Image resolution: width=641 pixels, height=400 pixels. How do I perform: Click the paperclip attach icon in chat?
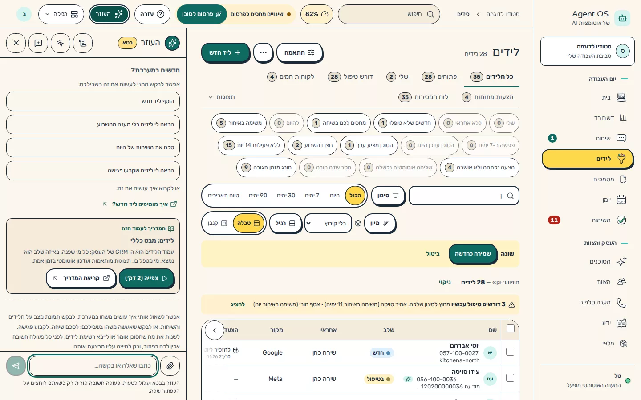[x=170, y=366]
